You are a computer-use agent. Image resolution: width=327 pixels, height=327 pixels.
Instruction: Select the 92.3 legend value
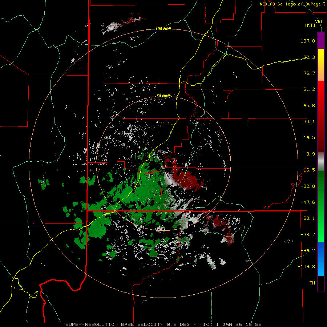pos(309,57)
